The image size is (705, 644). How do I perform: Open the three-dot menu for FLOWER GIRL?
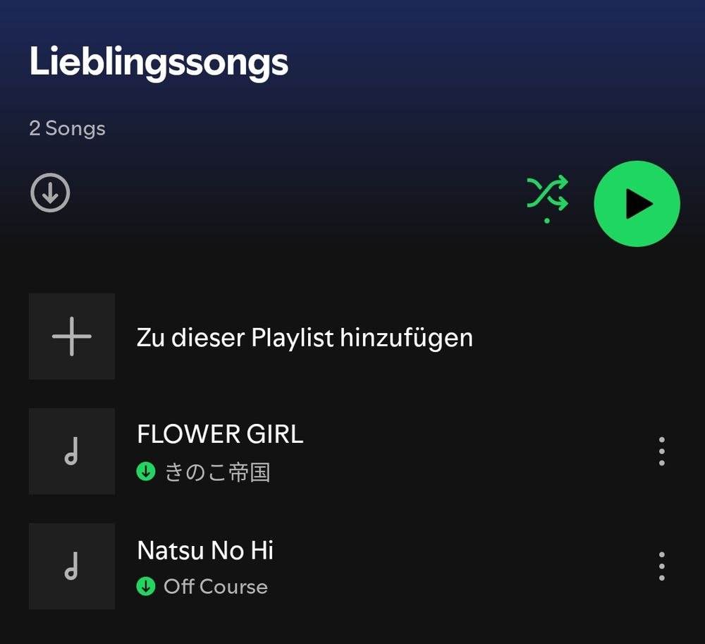pyautogui.click(x=662, y=451)
